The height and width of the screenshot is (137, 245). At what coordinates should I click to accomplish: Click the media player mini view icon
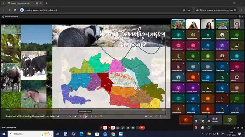coord(160,116)
